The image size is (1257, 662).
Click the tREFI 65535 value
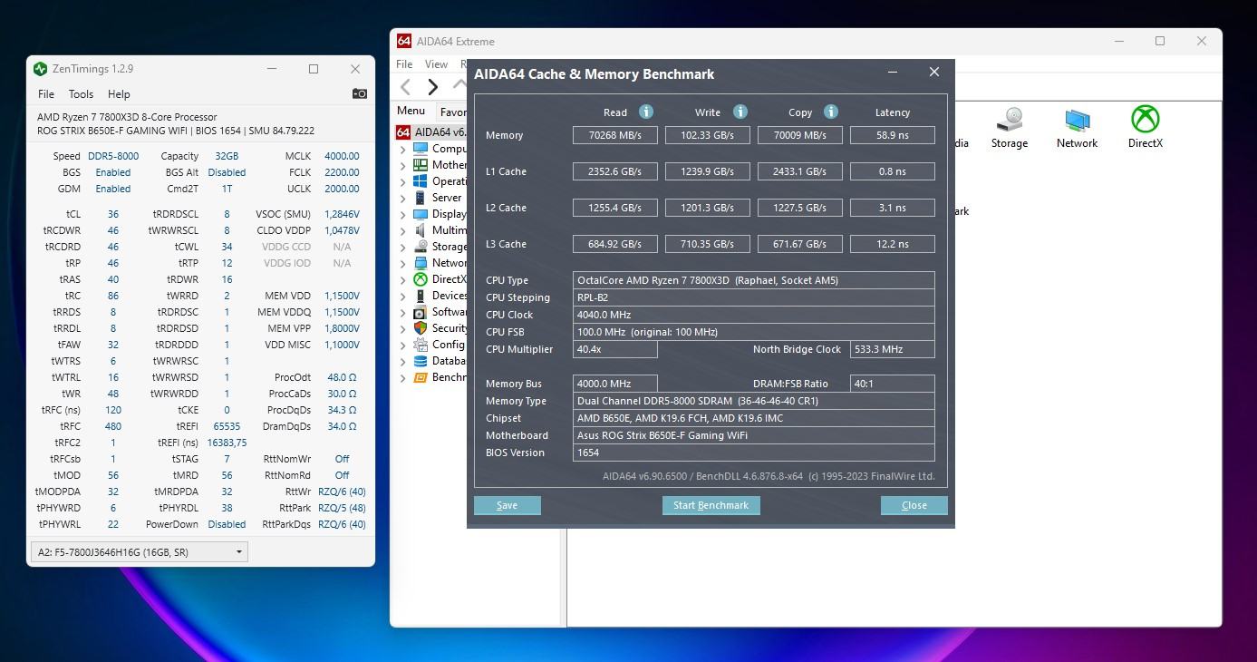227,426
